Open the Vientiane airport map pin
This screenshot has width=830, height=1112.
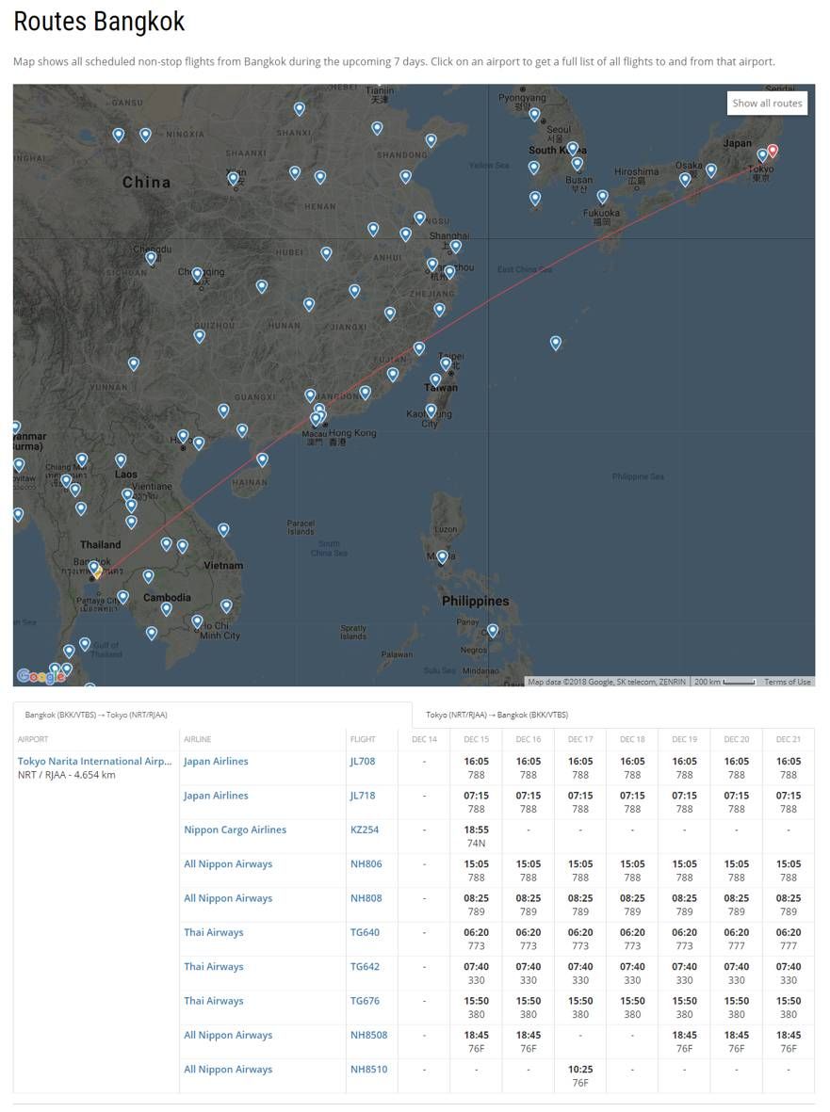(127, 494)
